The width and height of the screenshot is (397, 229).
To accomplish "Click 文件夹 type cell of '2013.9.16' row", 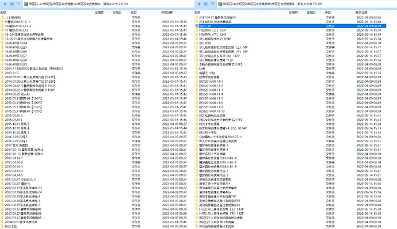I will (136, 72).
